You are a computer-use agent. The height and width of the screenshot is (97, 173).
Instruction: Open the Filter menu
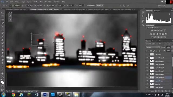tap(41, 2)
